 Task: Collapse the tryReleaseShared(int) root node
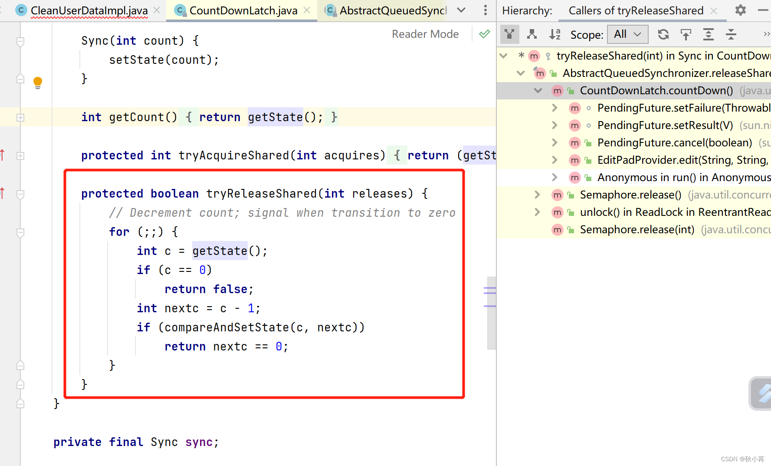pos(504,56)
